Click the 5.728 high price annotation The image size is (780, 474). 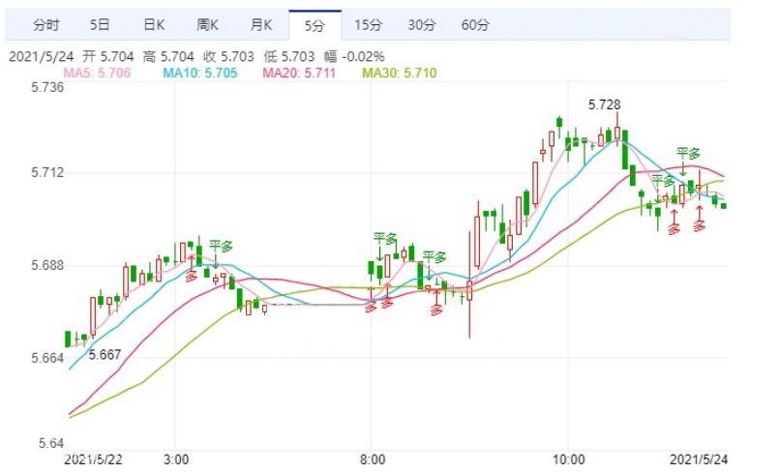coord(605,103)
